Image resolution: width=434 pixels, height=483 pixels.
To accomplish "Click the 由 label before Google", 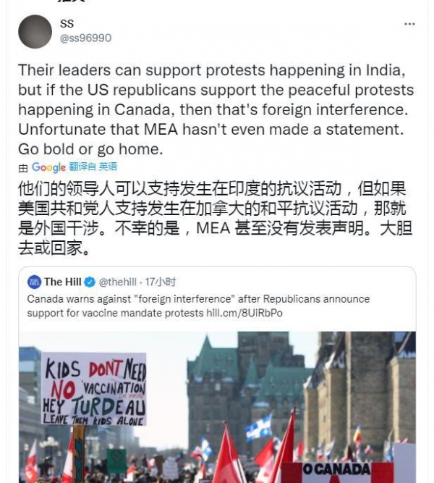I will [x=23, y=168].
